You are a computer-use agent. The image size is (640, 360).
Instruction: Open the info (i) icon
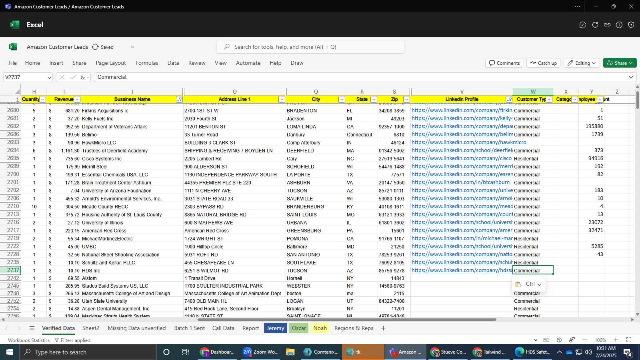(619, 25)
